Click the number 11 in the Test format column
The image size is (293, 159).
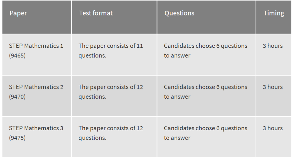coord(140,46)
